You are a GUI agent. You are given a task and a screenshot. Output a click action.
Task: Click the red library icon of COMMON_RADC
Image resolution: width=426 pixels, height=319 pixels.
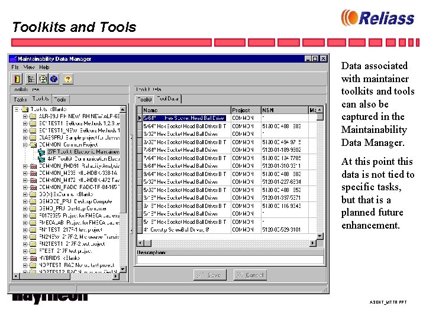coord(33,187)
